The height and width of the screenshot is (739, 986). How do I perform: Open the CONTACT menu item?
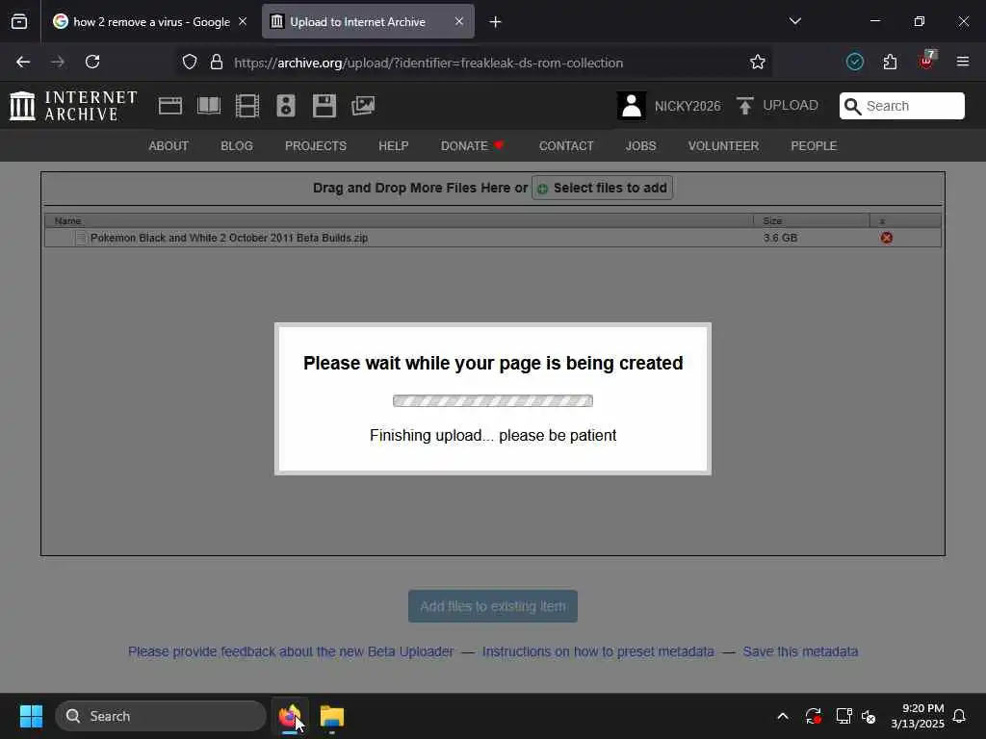tap(566, 146)
